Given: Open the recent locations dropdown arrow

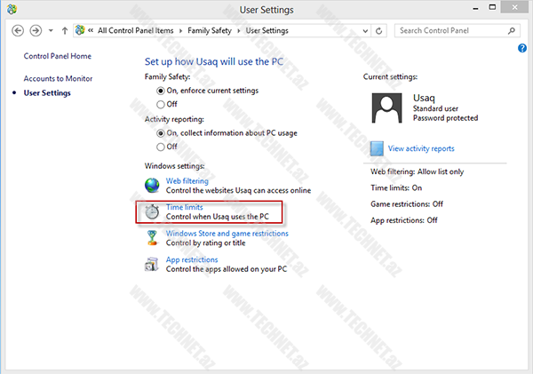Looking at the screenshot, I should [x=51, y=30].
